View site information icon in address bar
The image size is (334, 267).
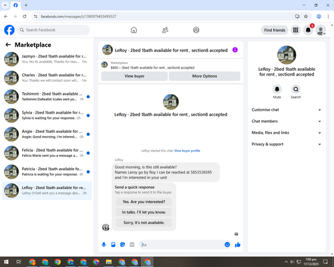tap(35, 17)
